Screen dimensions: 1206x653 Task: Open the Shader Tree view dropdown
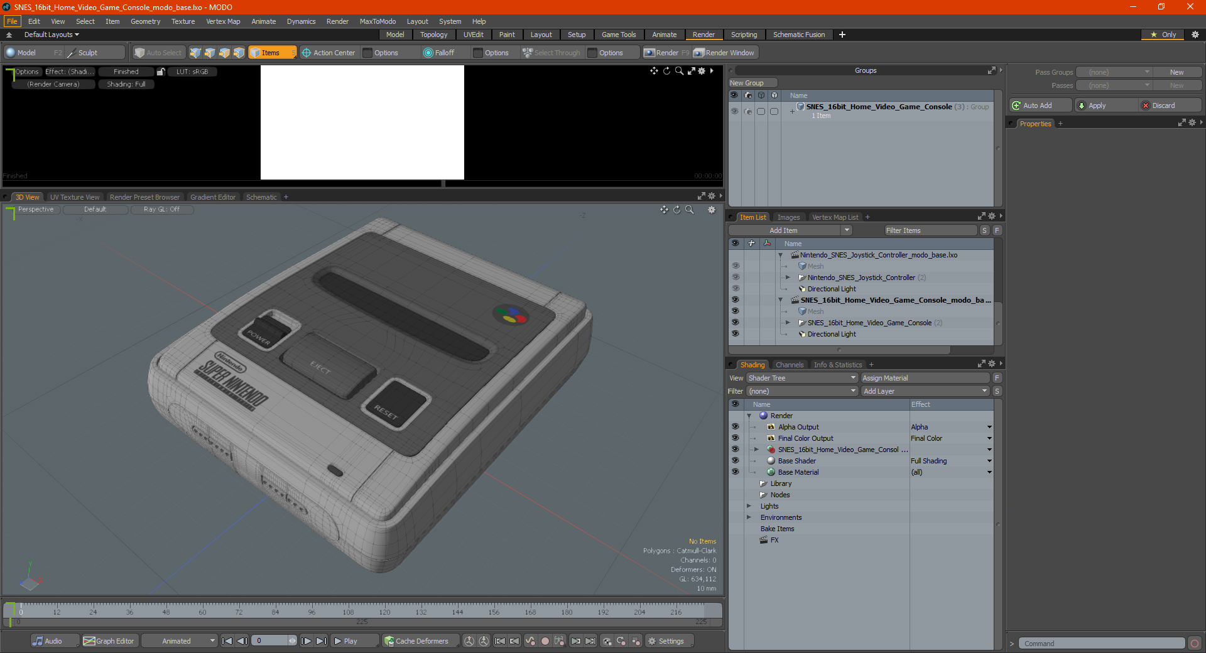click(x=802, y=378)
